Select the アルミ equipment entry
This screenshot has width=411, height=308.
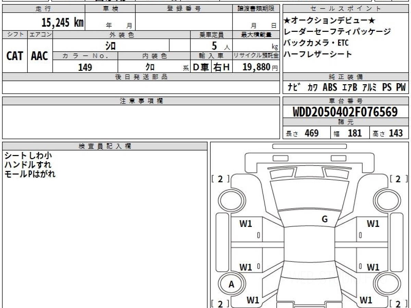370,88
